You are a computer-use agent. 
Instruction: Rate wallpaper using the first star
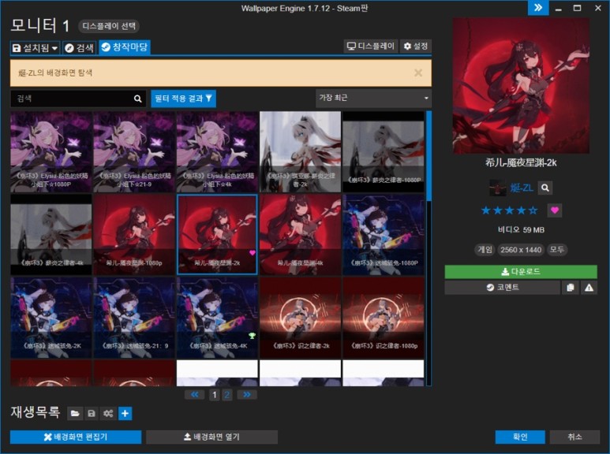point(486,210)
